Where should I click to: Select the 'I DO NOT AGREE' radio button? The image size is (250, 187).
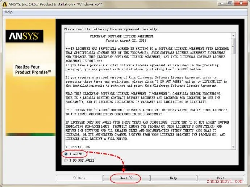[x=66, y=161]
